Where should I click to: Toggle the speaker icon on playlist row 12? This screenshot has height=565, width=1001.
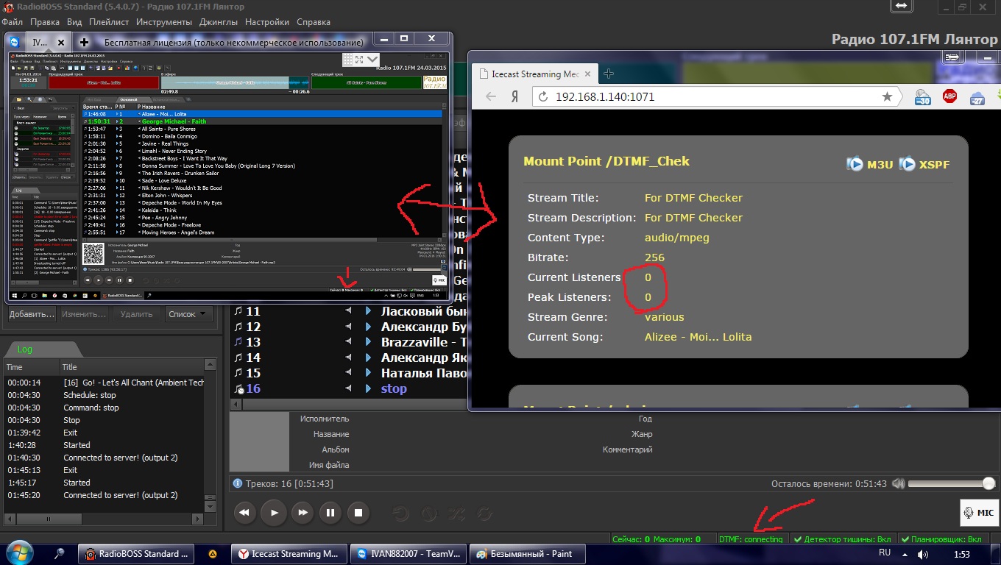coord(349,327)
